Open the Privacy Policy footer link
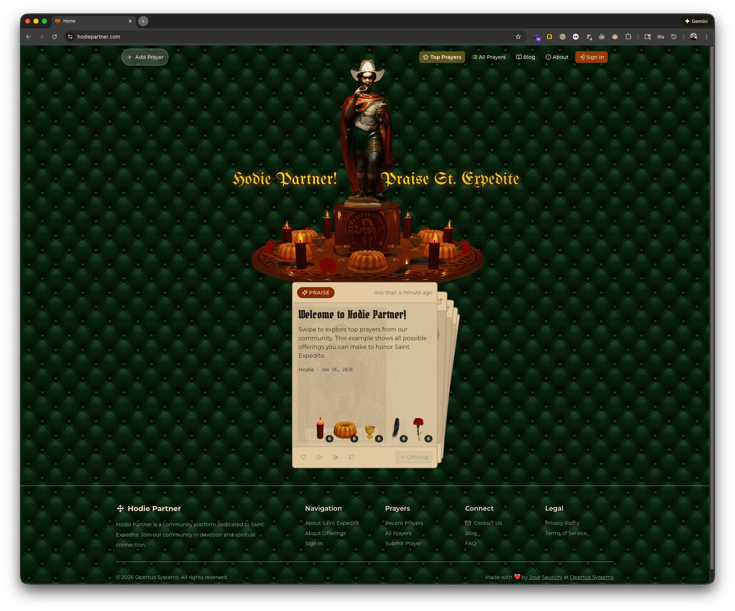735x611 pixels. coord(562,523)
